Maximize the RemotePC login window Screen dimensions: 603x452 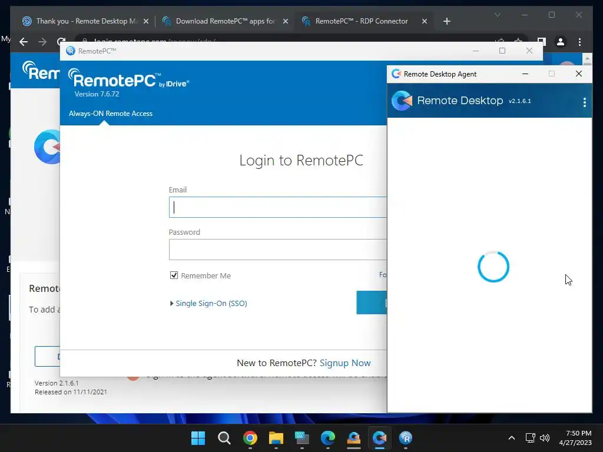coord(502,51)
